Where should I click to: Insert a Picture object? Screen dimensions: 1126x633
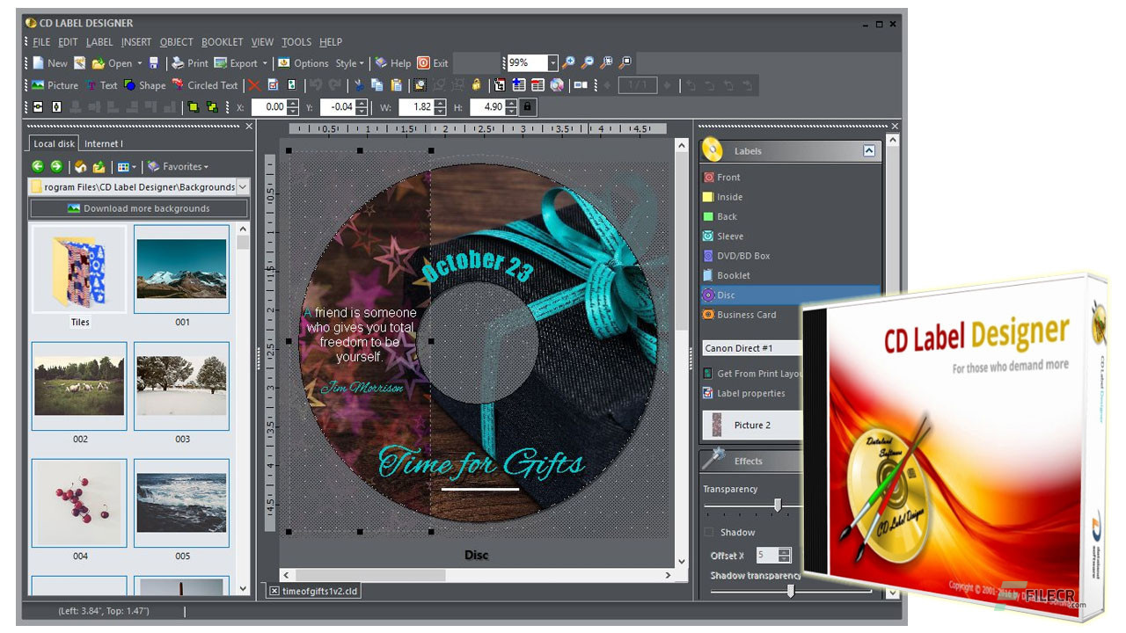(55, 85)
